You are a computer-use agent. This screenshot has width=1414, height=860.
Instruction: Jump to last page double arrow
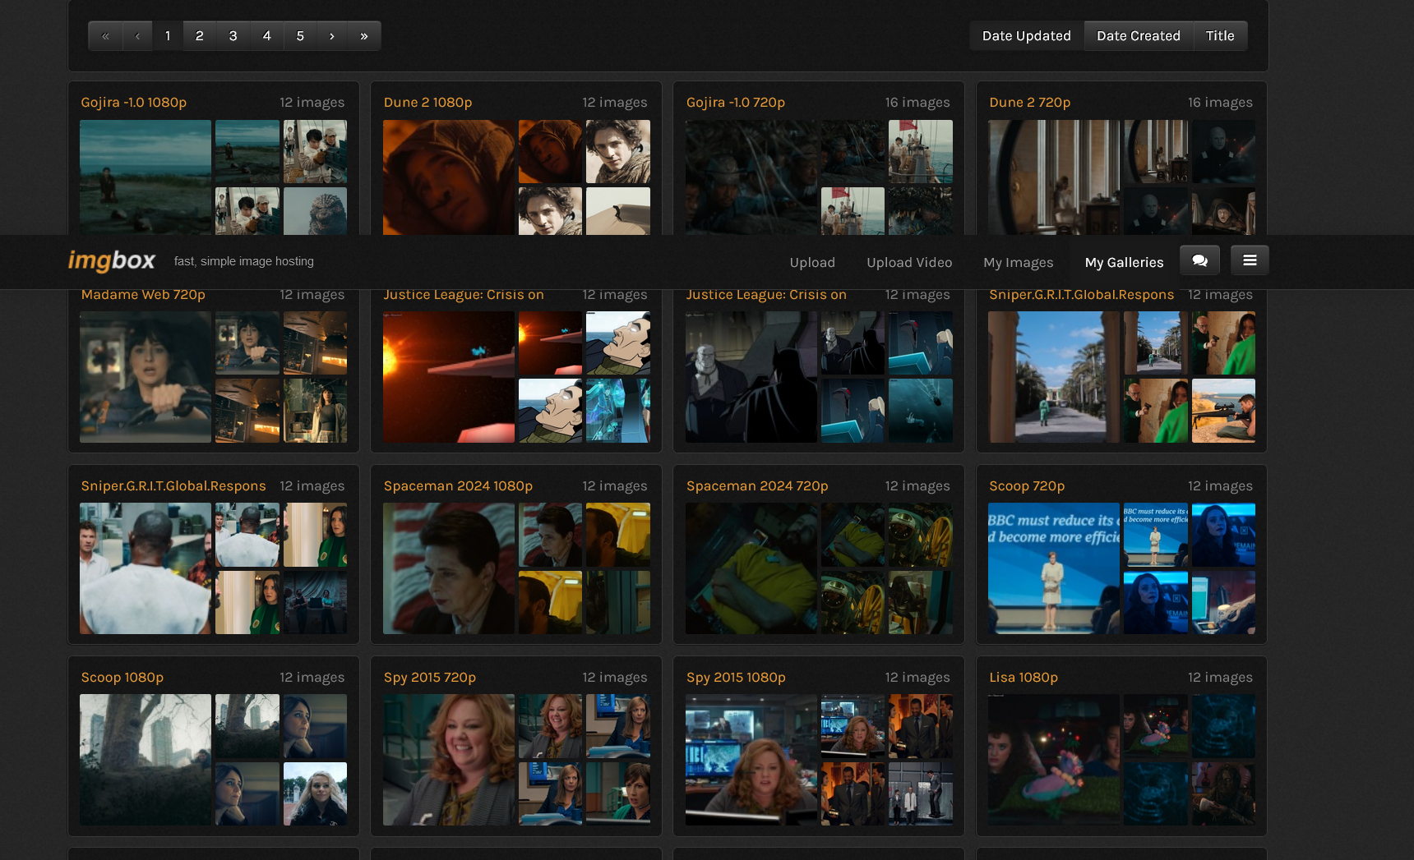(x=364, y=36)
